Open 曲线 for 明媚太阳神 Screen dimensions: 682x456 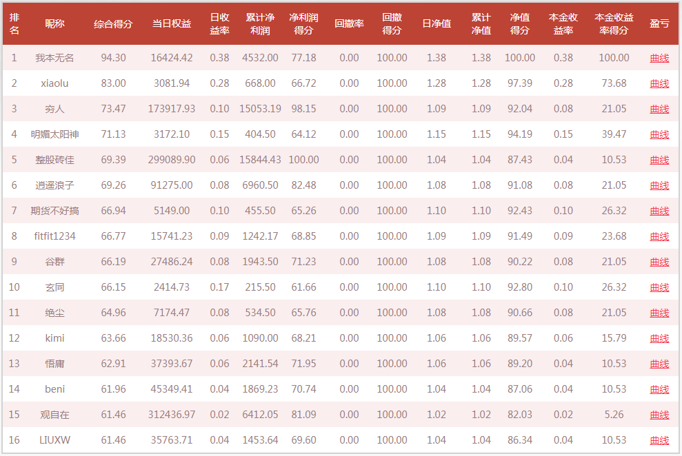[659, 134]
